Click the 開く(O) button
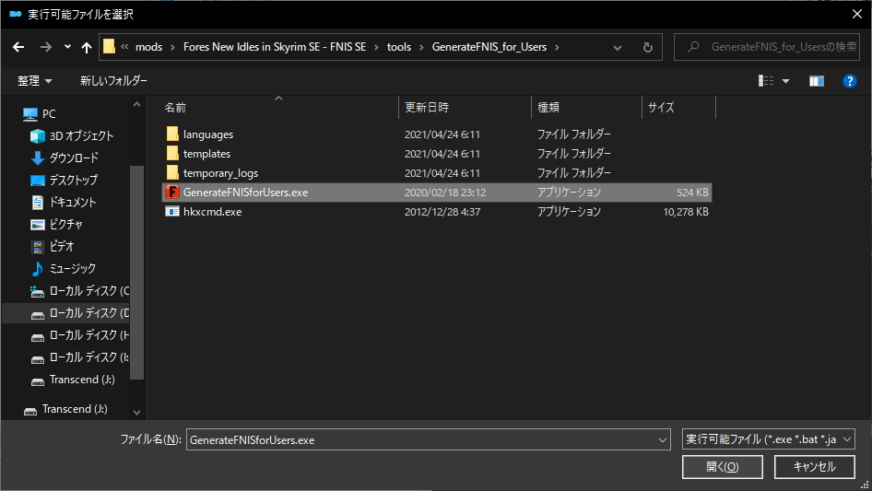The width and height of the screenshot is (872, 491). pyautogui.click(x=723, y=467)
